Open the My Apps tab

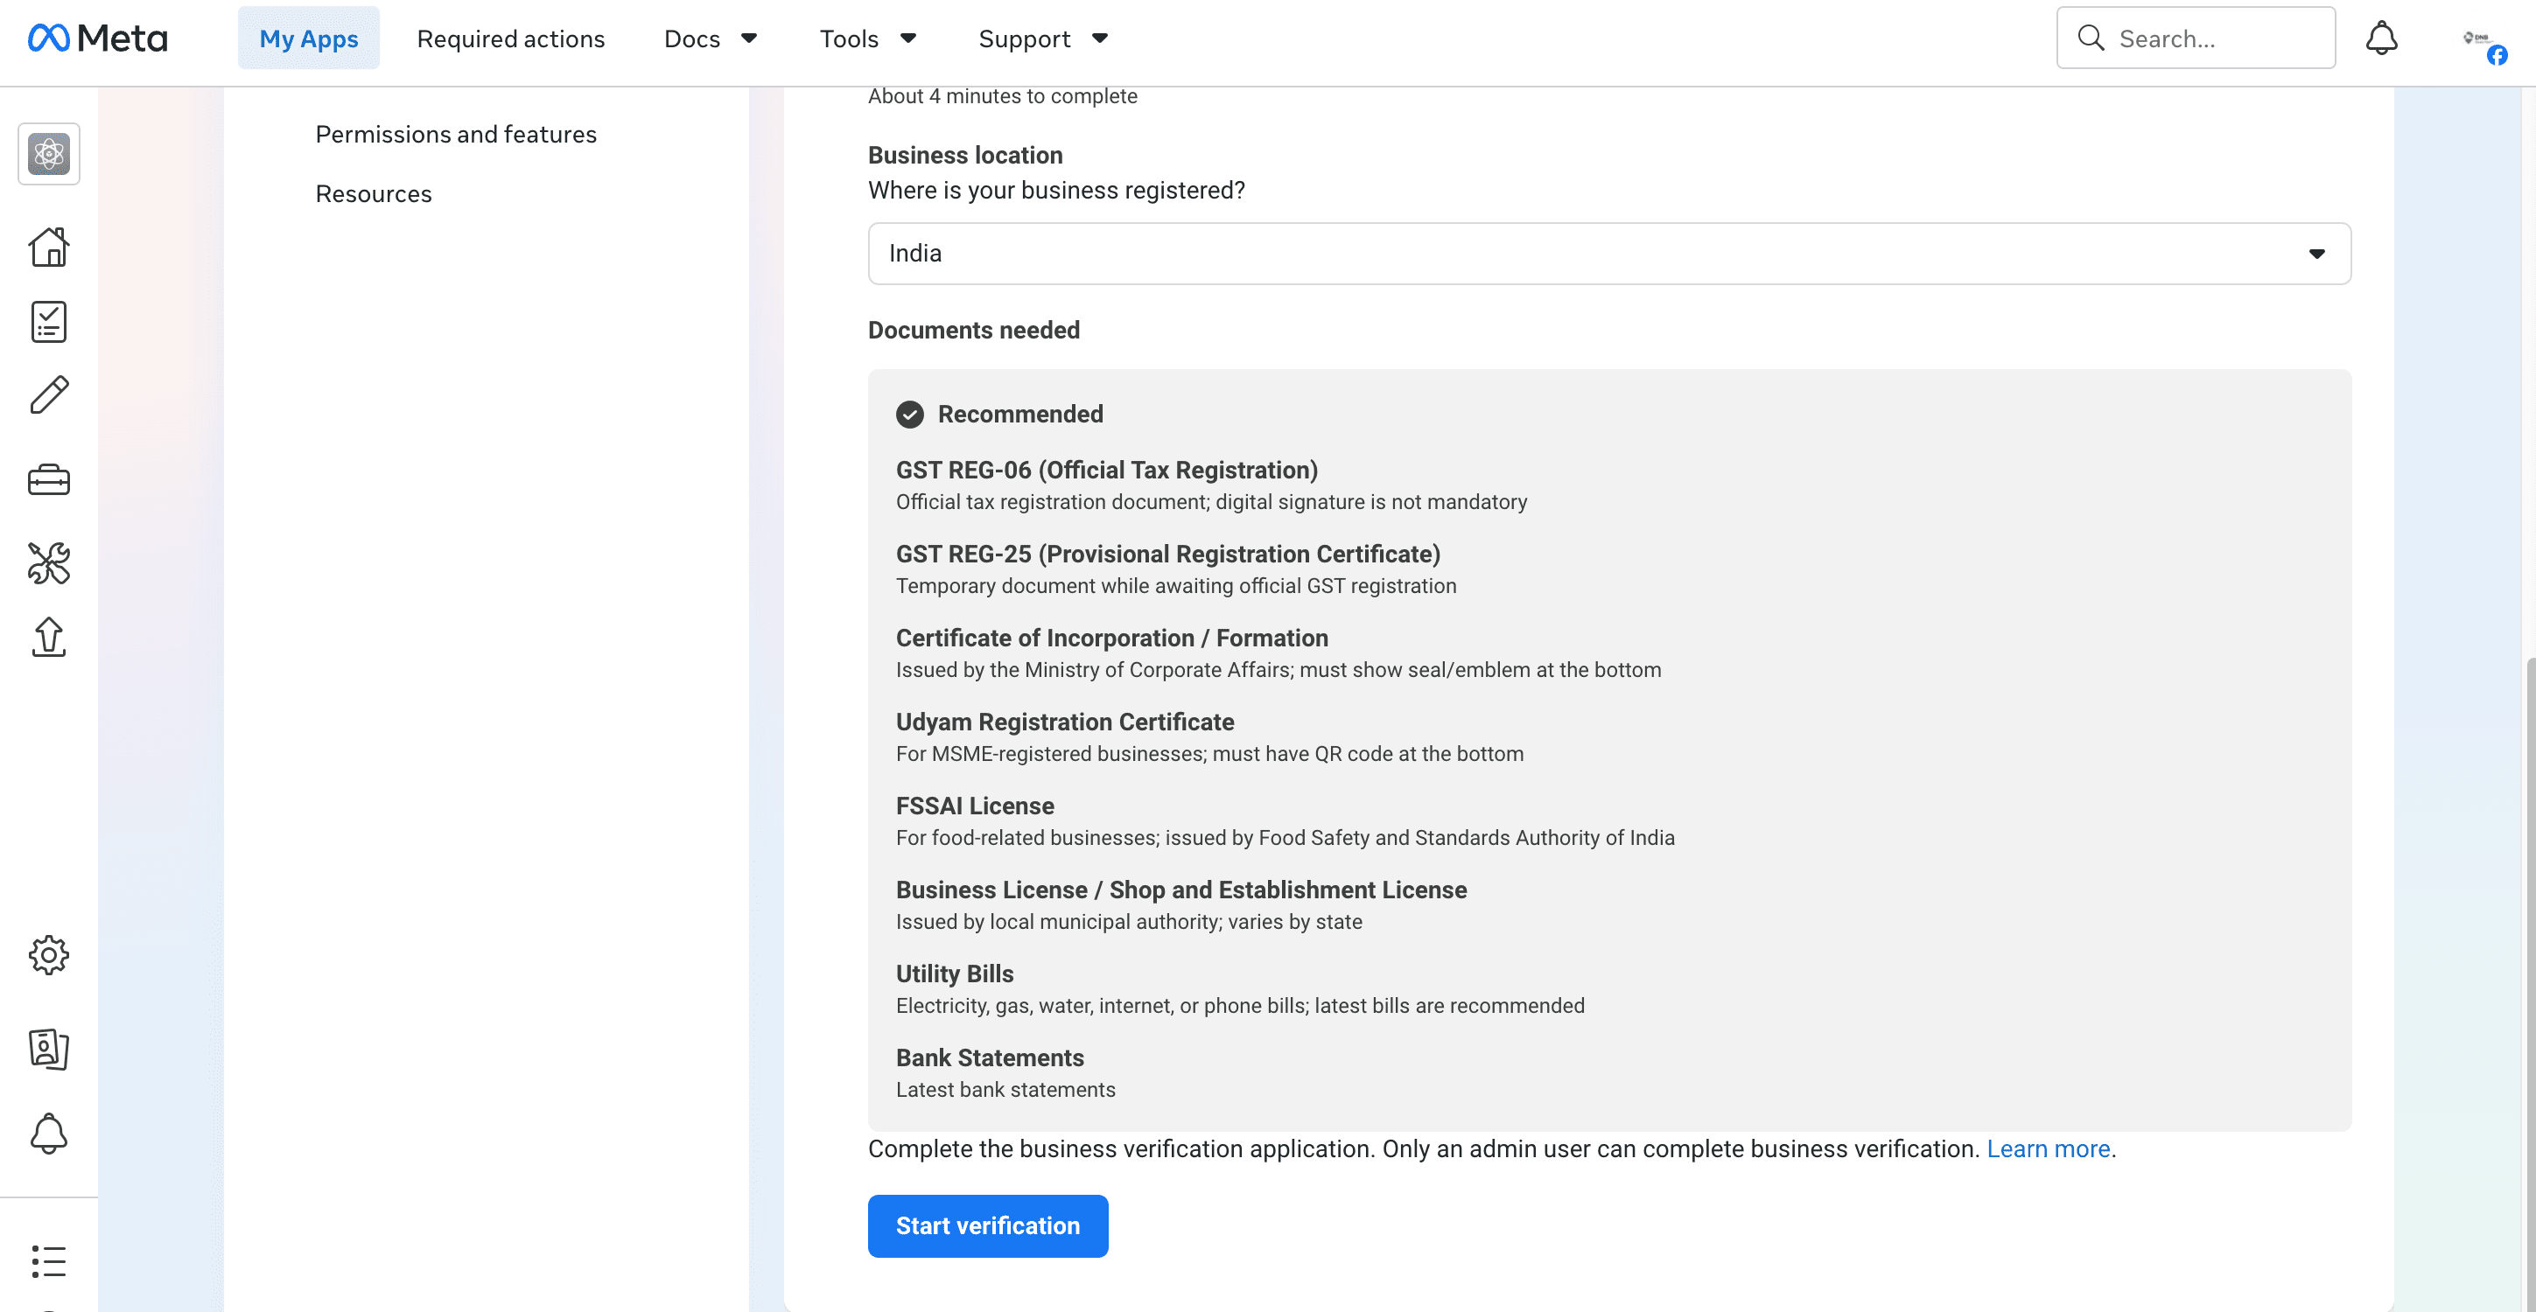(x=308, y=38)
